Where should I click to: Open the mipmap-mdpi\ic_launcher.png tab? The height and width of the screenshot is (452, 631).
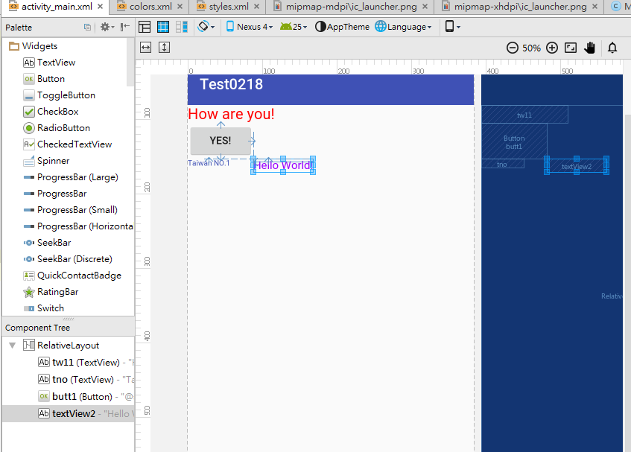351,7
